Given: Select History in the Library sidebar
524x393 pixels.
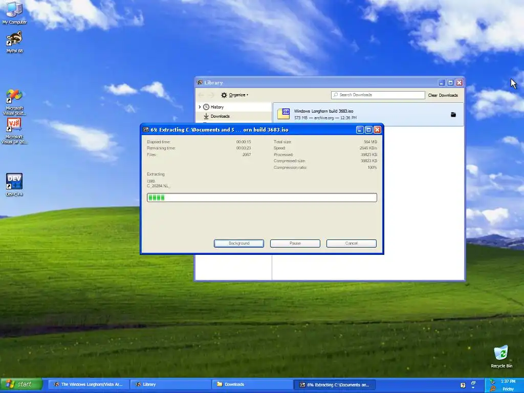Looking at the screenshot, I should pos(217,107).
